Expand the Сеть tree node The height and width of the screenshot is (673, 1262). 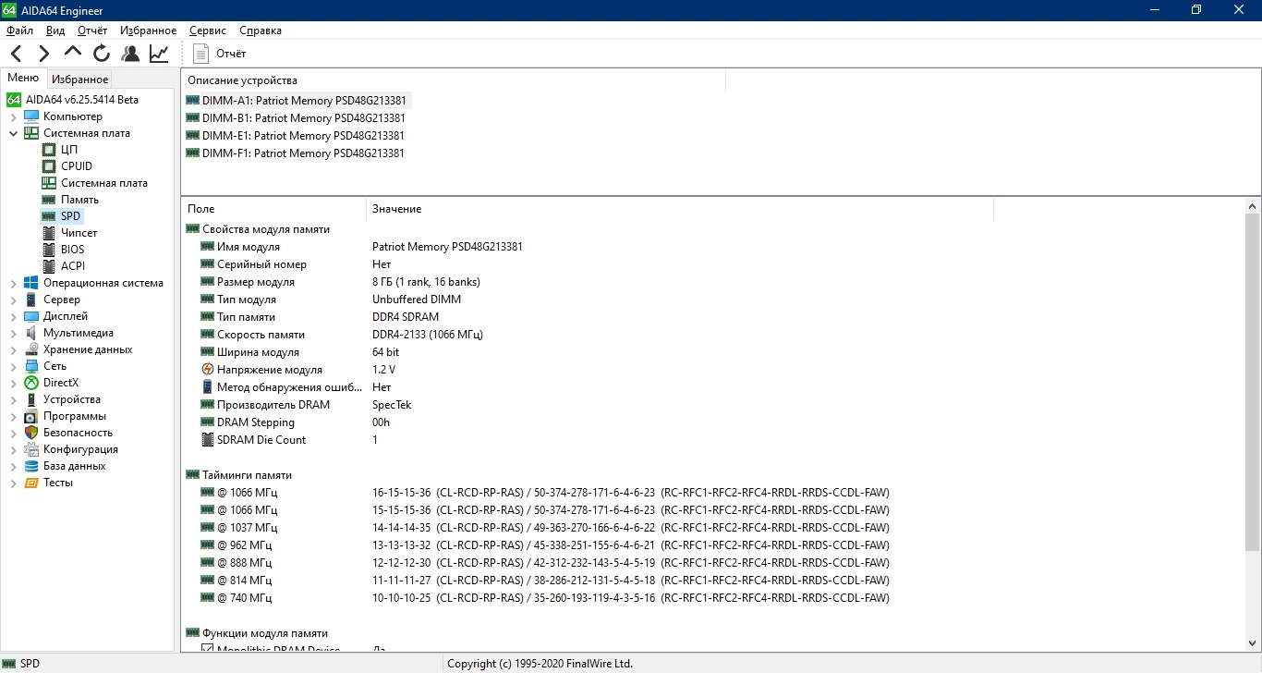(13, 366)
